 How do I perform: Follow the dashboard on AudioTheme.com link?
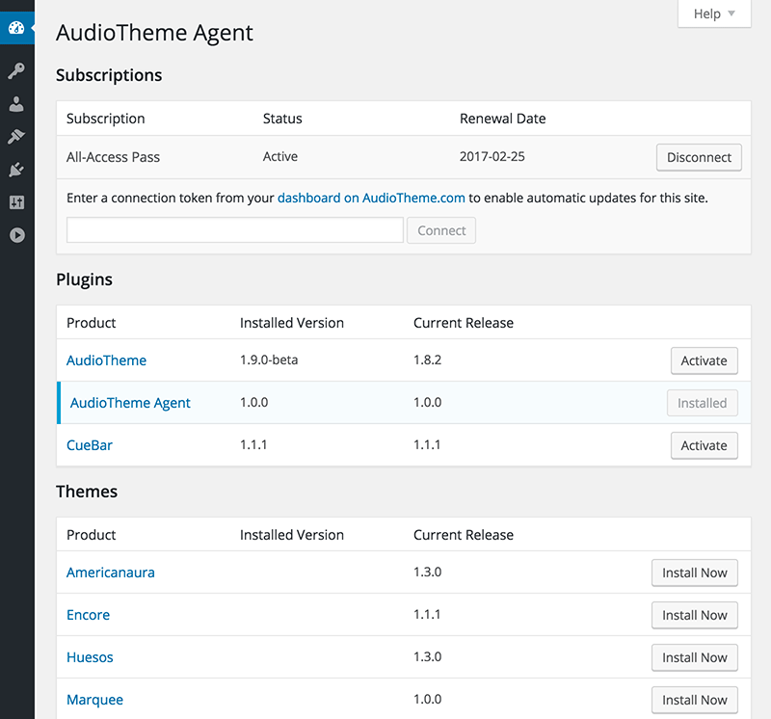coord(371,198)
